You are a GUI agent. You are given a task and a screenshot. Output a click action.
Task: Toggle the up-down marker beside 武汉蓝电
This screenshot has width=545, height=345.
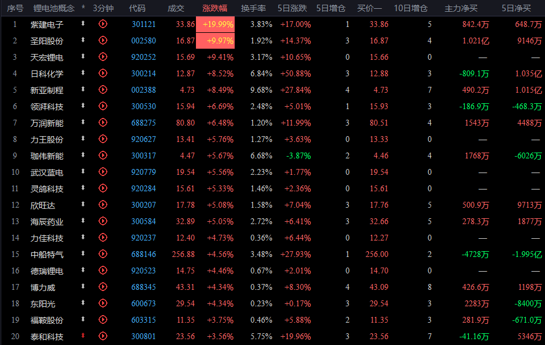click(83, 171)
